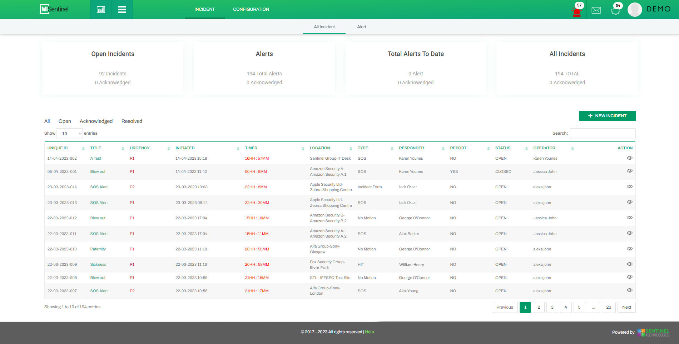The image size is (679, 344).
Task: View incident 14-04-2023-002 via eye icon
Action: [x=629, y=158]
